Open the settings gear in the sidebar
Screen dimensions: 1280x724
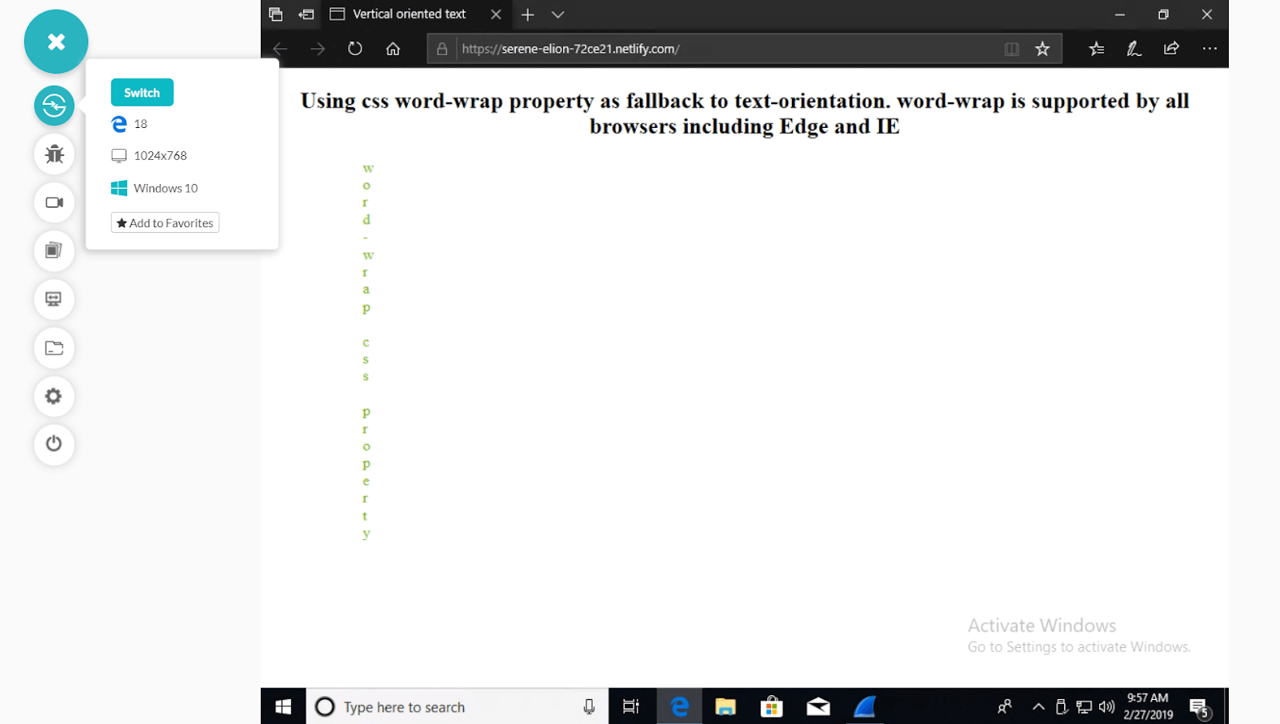[54, 396]
